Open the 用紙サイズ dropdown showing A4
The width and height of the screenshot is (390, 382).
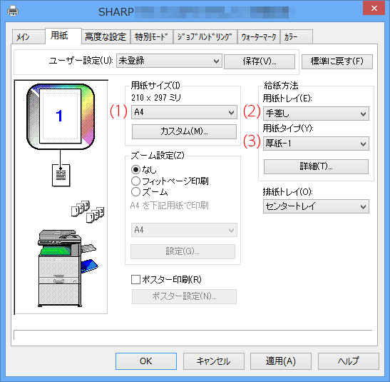[x=184, y=112]
